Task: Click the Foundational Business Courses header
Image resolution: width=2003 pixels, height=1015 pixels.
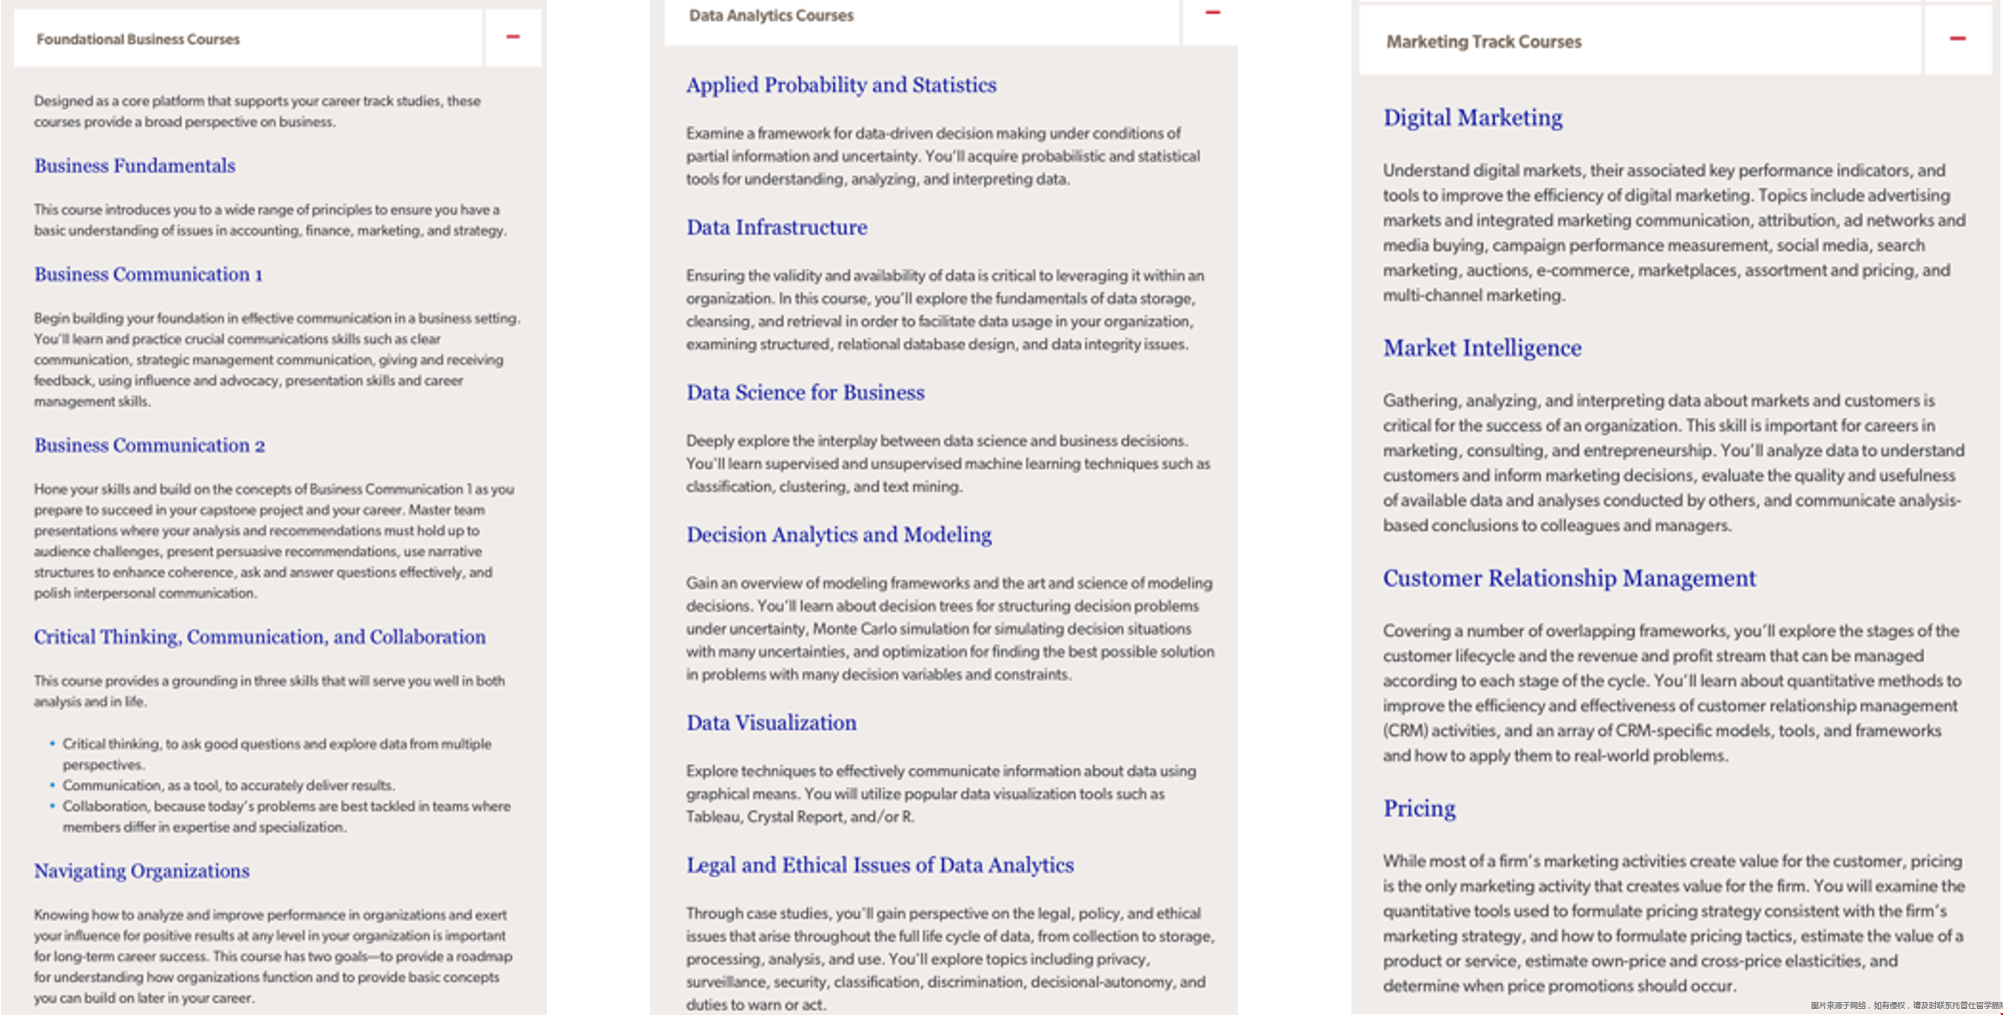Action: pyautogui.click(x=138, y=39)
